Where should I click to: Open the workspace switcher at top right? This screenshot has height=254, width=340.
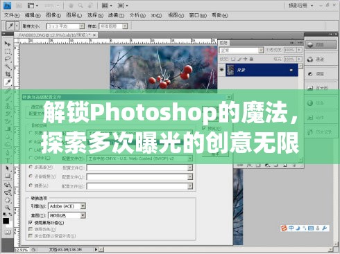[x=301, y=6]
